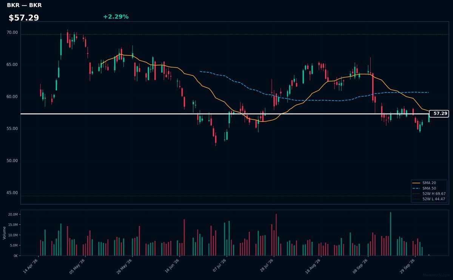The image size is (453, 280).
Task: Click the Volume axis title
Action: pyautogui.click(x=4, y=233)
